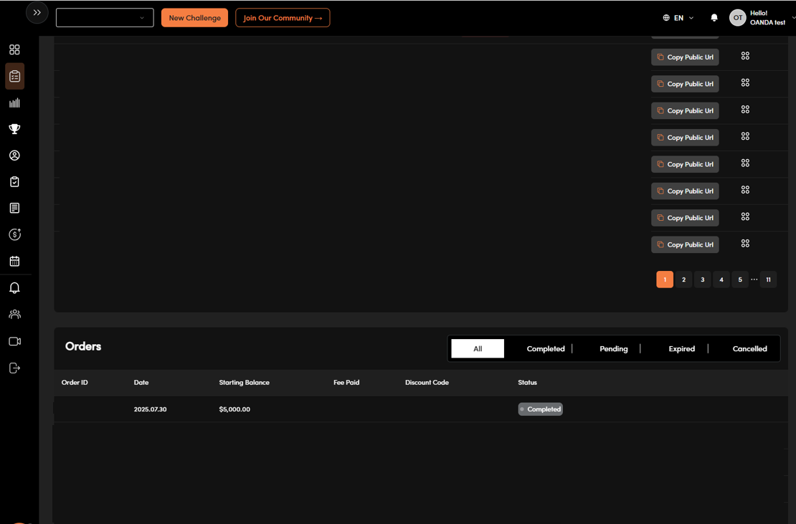The image size is (796, 524).
Task: Click the notification bell in top header
Action: 714,18
